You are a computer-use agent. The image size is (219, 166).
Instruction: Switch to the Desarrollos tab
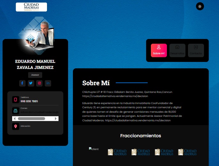[x=177, y=50]
